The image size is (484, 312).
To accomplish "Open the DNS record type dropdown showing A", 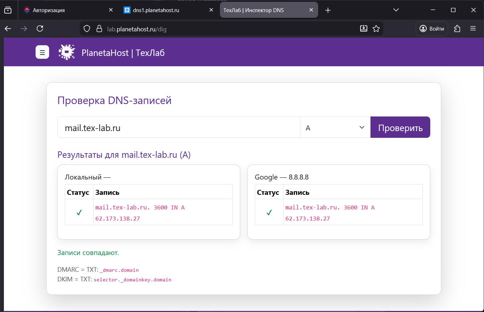I will tap(335, 127).
